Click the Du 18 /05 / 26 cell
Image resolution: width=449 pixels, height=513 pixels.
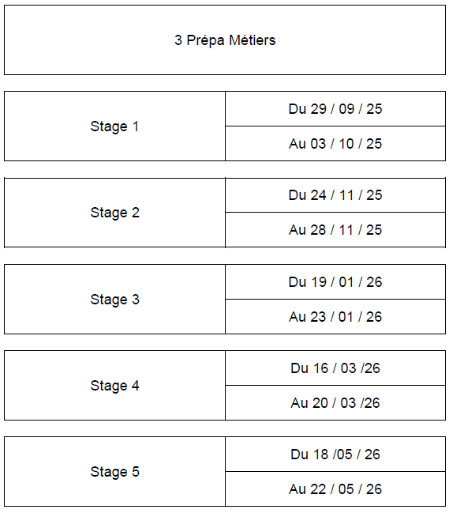pos(335,454)
